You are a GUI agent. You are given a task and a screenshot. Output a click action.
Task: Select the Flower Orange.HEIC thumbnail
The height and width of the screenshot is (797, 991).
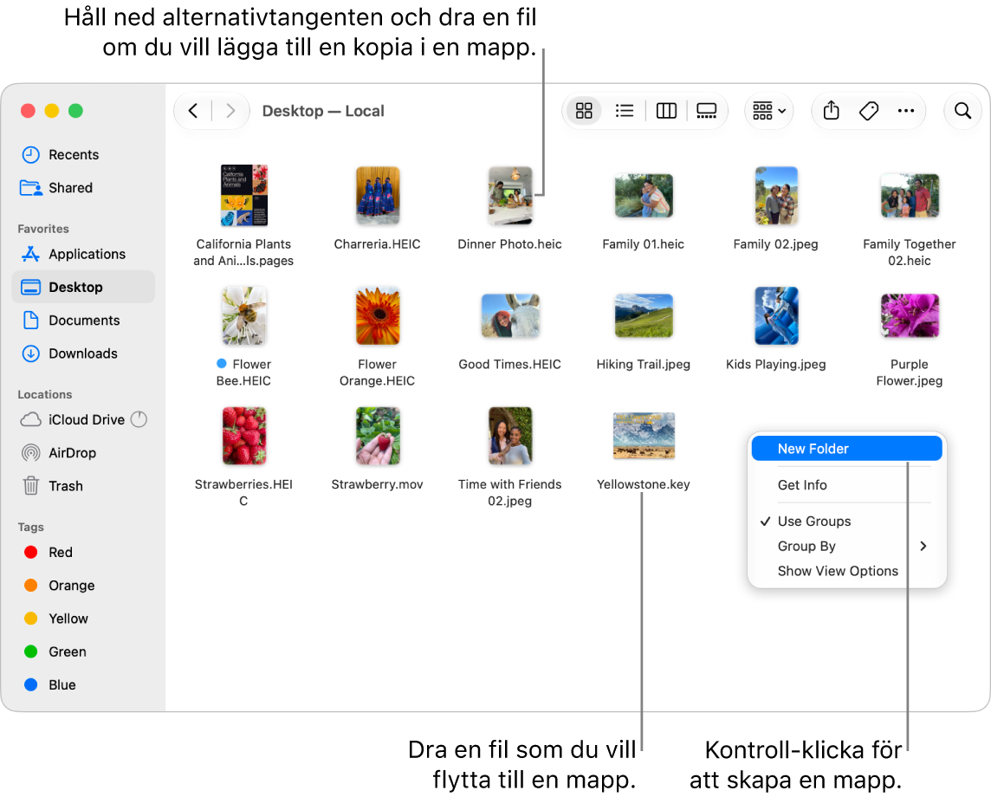coord(378,315)
